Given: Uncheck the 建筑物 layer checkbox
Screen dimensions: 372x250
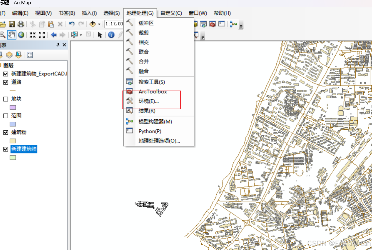Looking at the screenshot, I should (6, 132).
